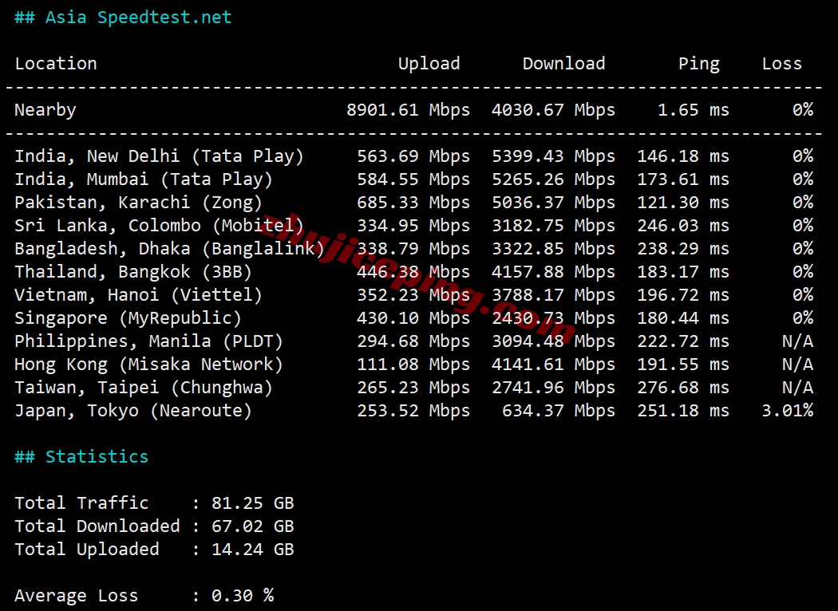Select India, New Delhi (Tata Play) row
Image resolution: width=838 pixels, height=611 pixels.
pos(413,156)
